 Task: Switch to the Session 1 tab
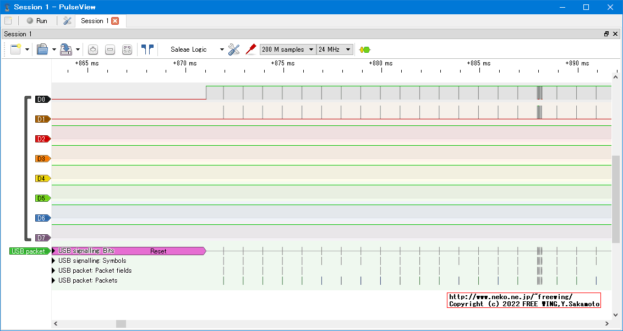(95, 21)
